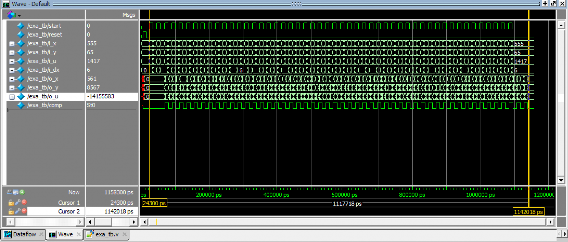Toggle the lock icon for Cursor 1

(11, 203)
